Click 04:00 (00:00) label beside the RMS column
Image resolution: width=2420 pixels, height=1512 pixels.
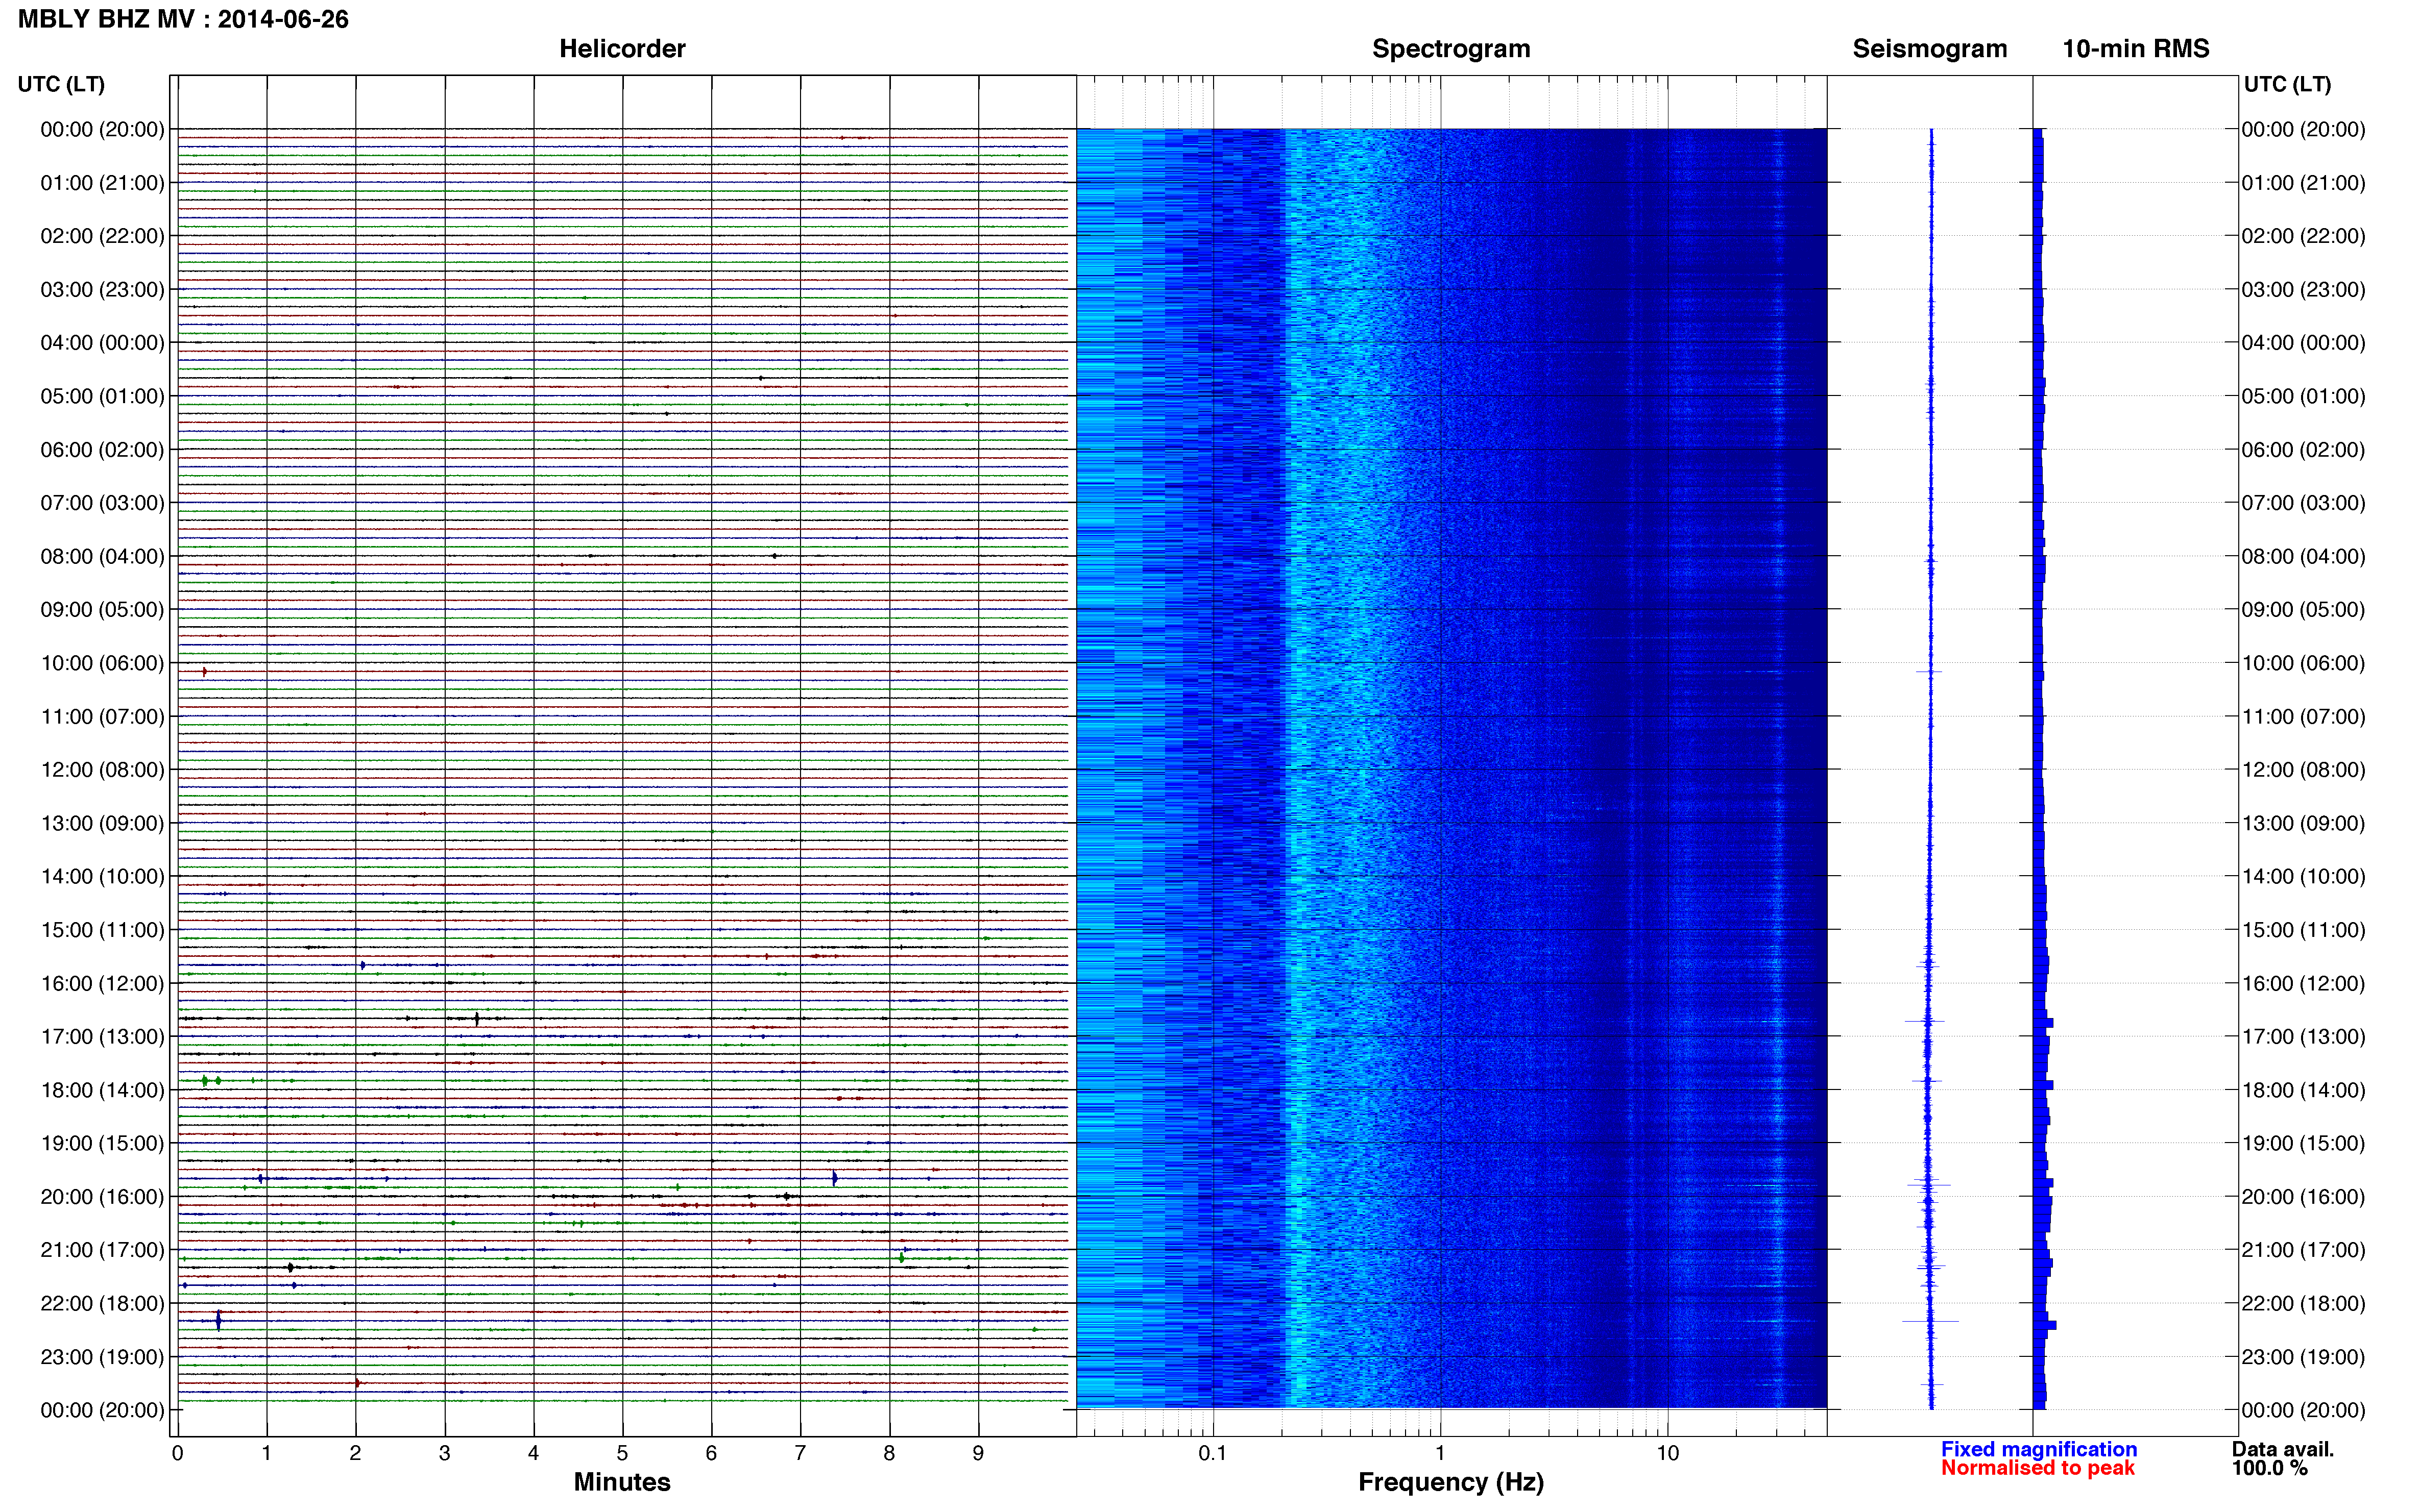[x=2303, y=343]
